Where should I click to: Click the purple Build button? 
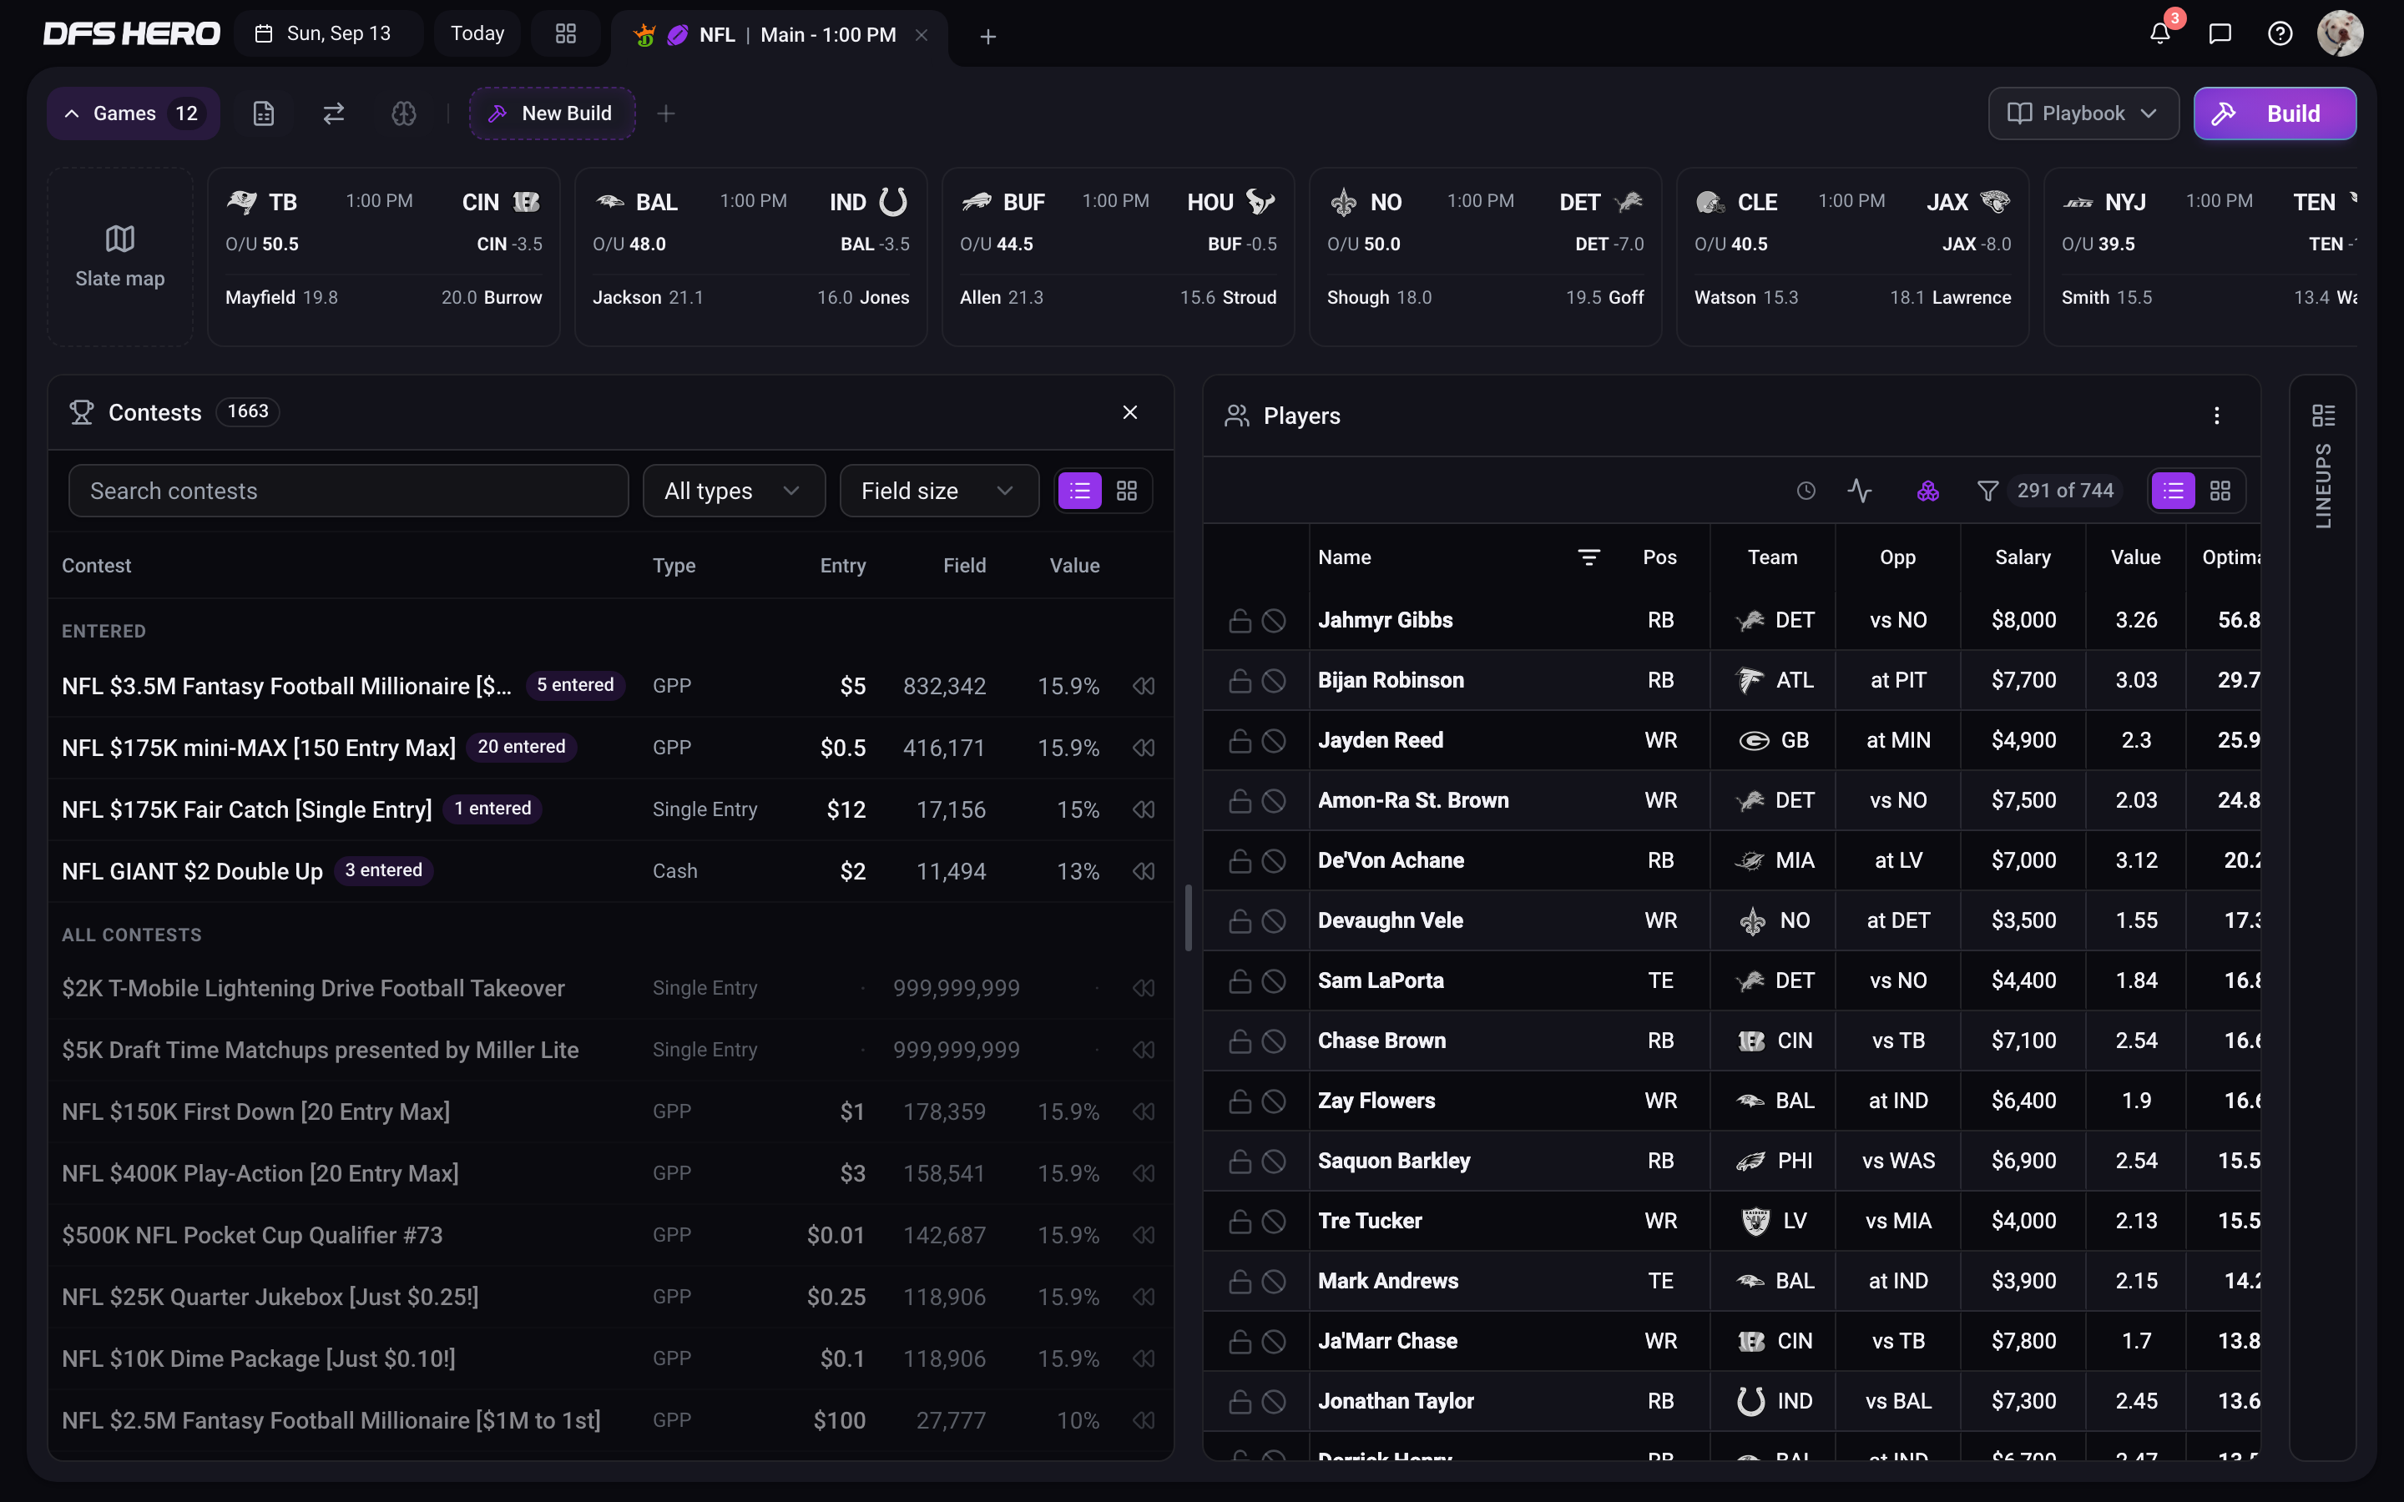click(x=2274, y=113)
